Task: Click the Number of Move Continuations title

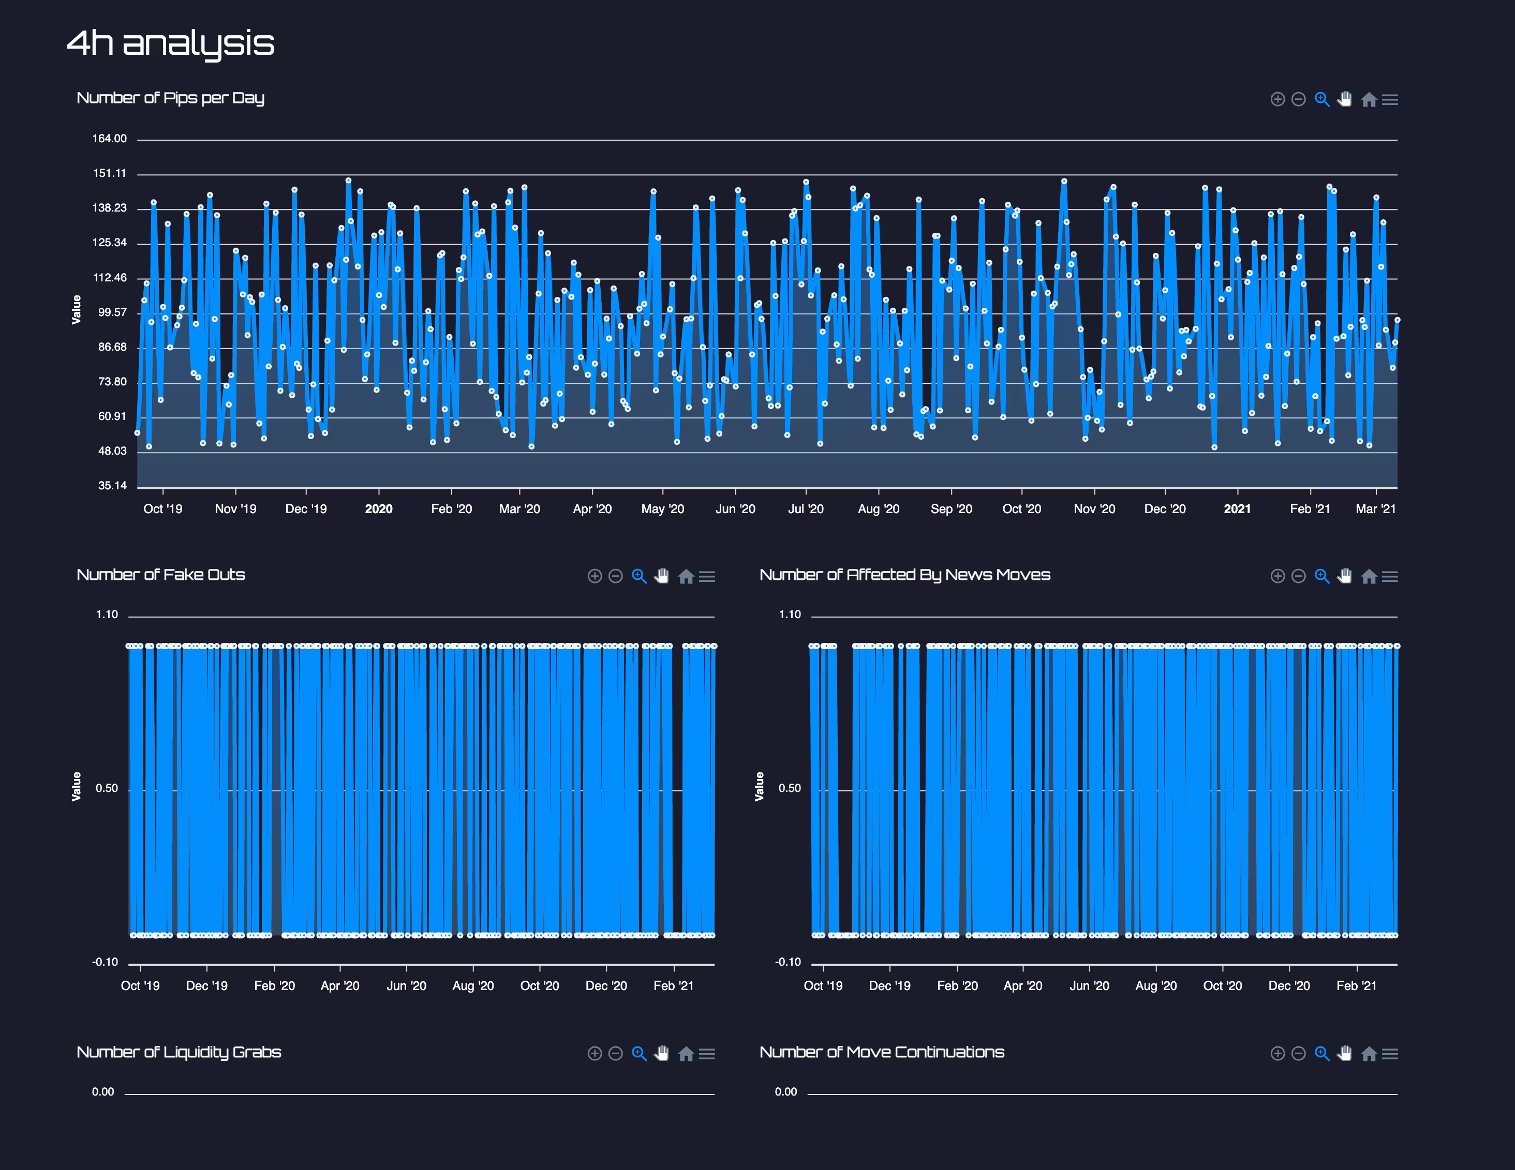Action: click(882, 1052)
